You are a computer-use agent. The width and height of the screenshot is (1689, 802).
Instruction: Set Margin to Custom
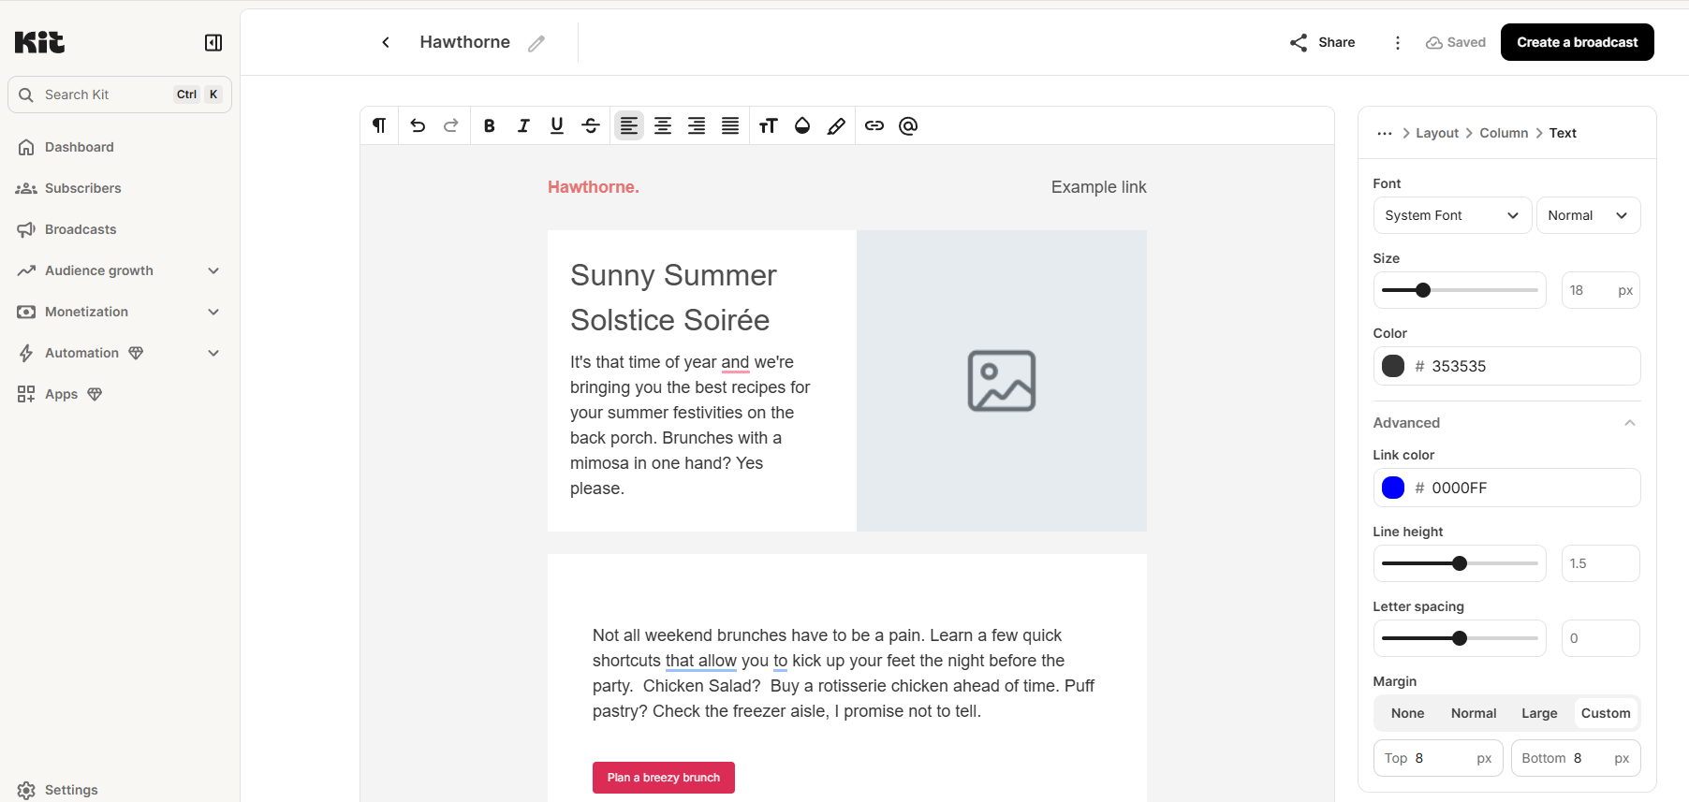1606,713
